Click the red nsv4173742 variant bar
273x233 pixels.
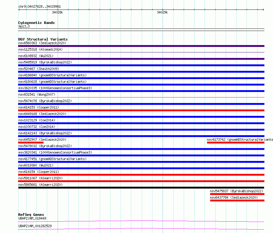pyautogui.click(x=236, y=143)
